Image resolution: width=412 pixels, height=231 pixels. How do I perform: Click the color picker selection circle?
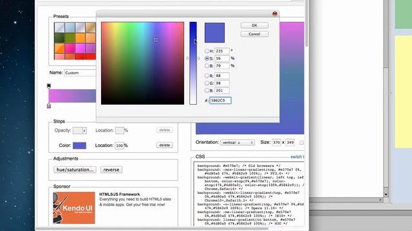click(x=156, y=40)
